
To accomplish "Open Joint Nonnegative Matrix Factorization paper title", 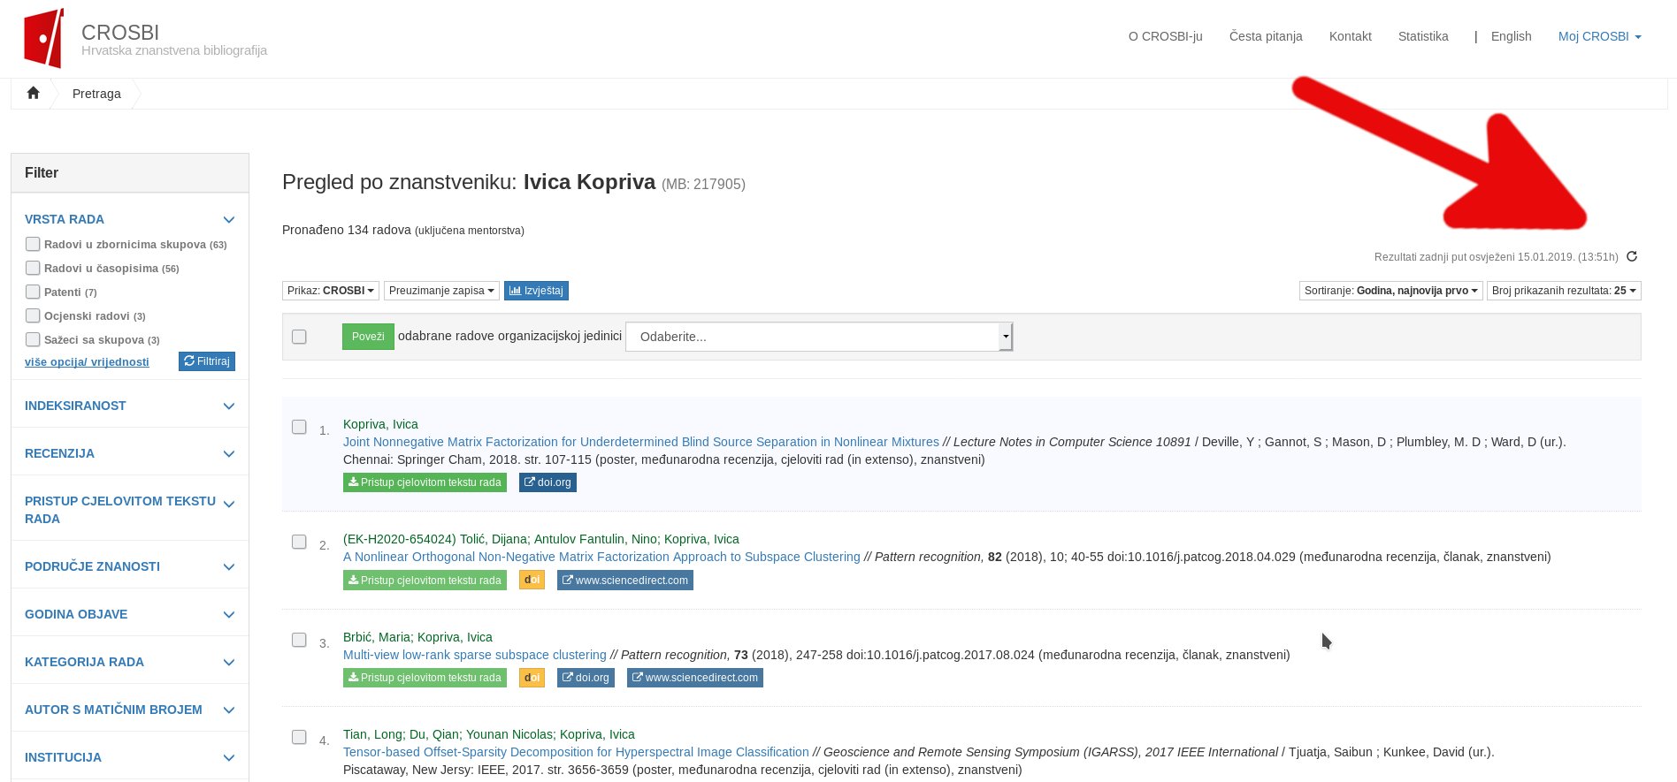I will (641, 442).
